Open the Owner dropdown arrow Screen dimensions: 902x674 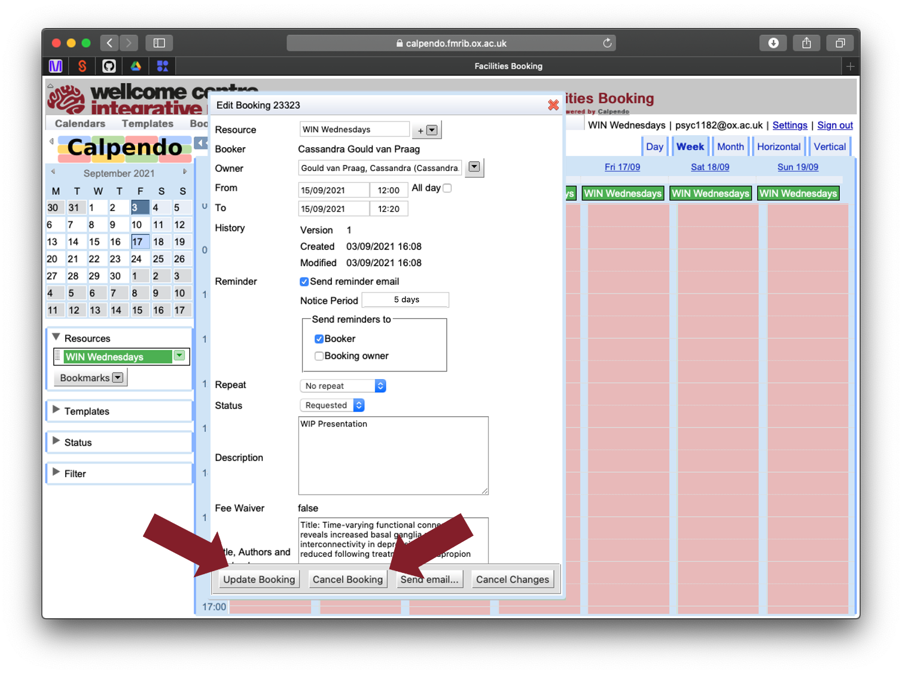(474, 167)
